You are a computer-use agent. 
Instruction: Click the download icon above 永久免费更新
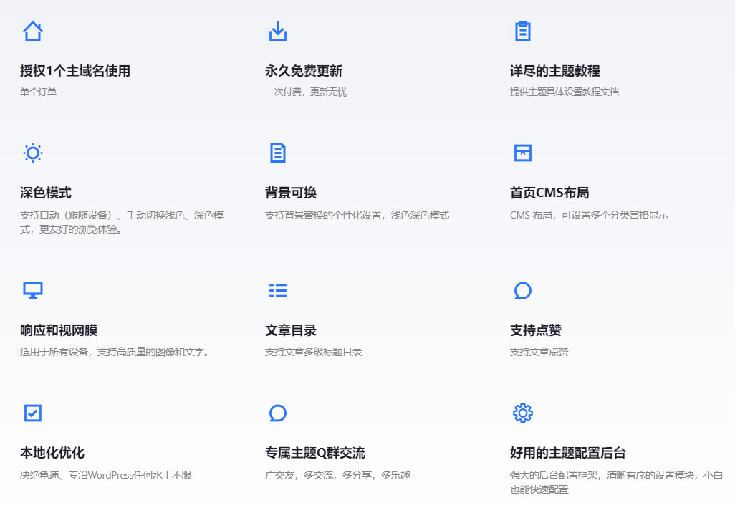[x=277, y=31]
